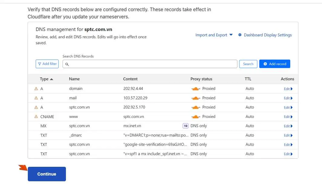Click the magnifier icon in search field
The height and width of the screenshot is (187, 322).
tap(67, 64)
